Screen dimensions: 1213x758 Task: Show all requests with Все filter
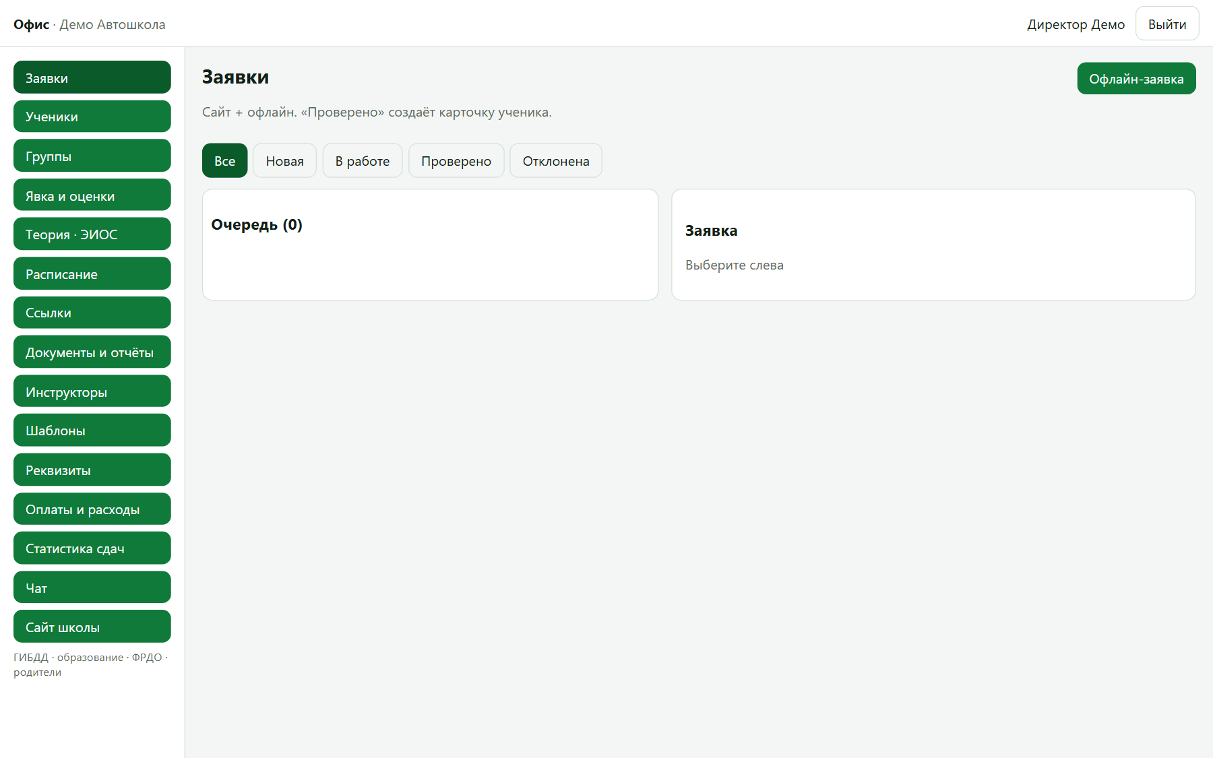[x=225, y=160]
